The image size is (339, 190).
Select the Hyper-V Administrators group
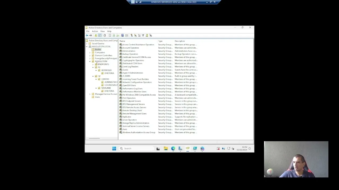coord(133,73)
